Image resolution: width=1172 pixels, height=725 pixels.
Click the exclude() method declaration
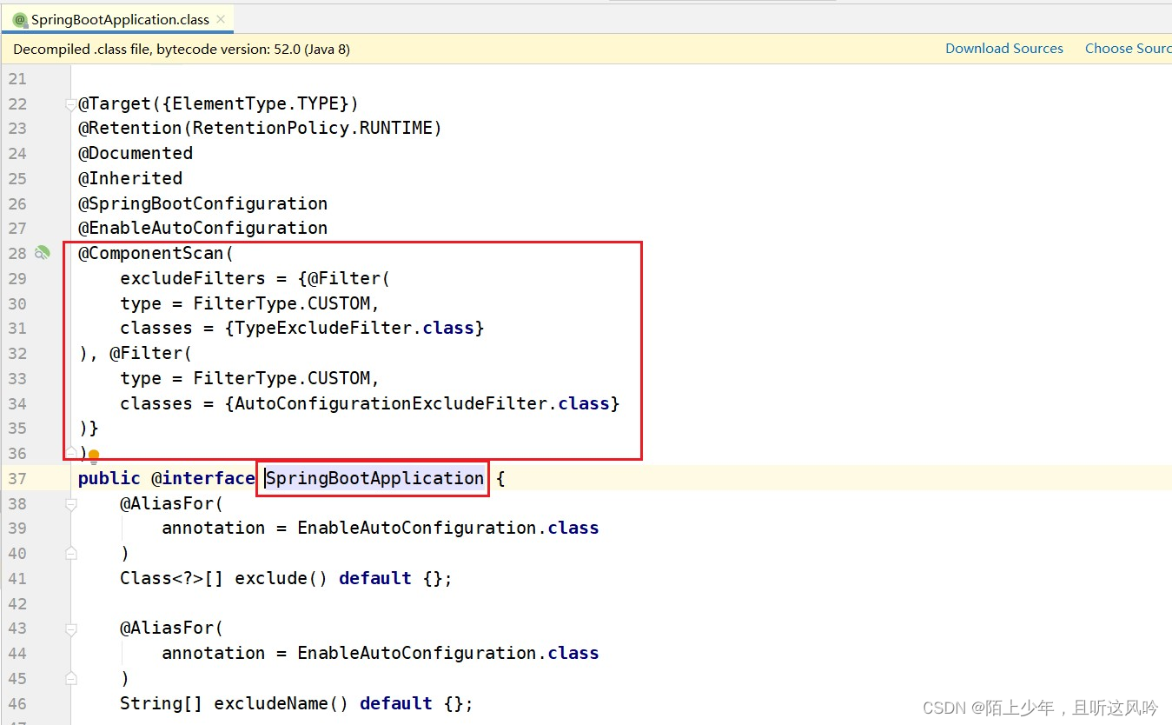[x=281, y=578]
